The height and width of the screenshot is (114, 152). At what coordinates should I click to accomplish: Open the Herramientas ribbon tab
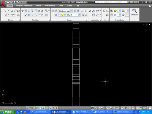click(50, 6)
